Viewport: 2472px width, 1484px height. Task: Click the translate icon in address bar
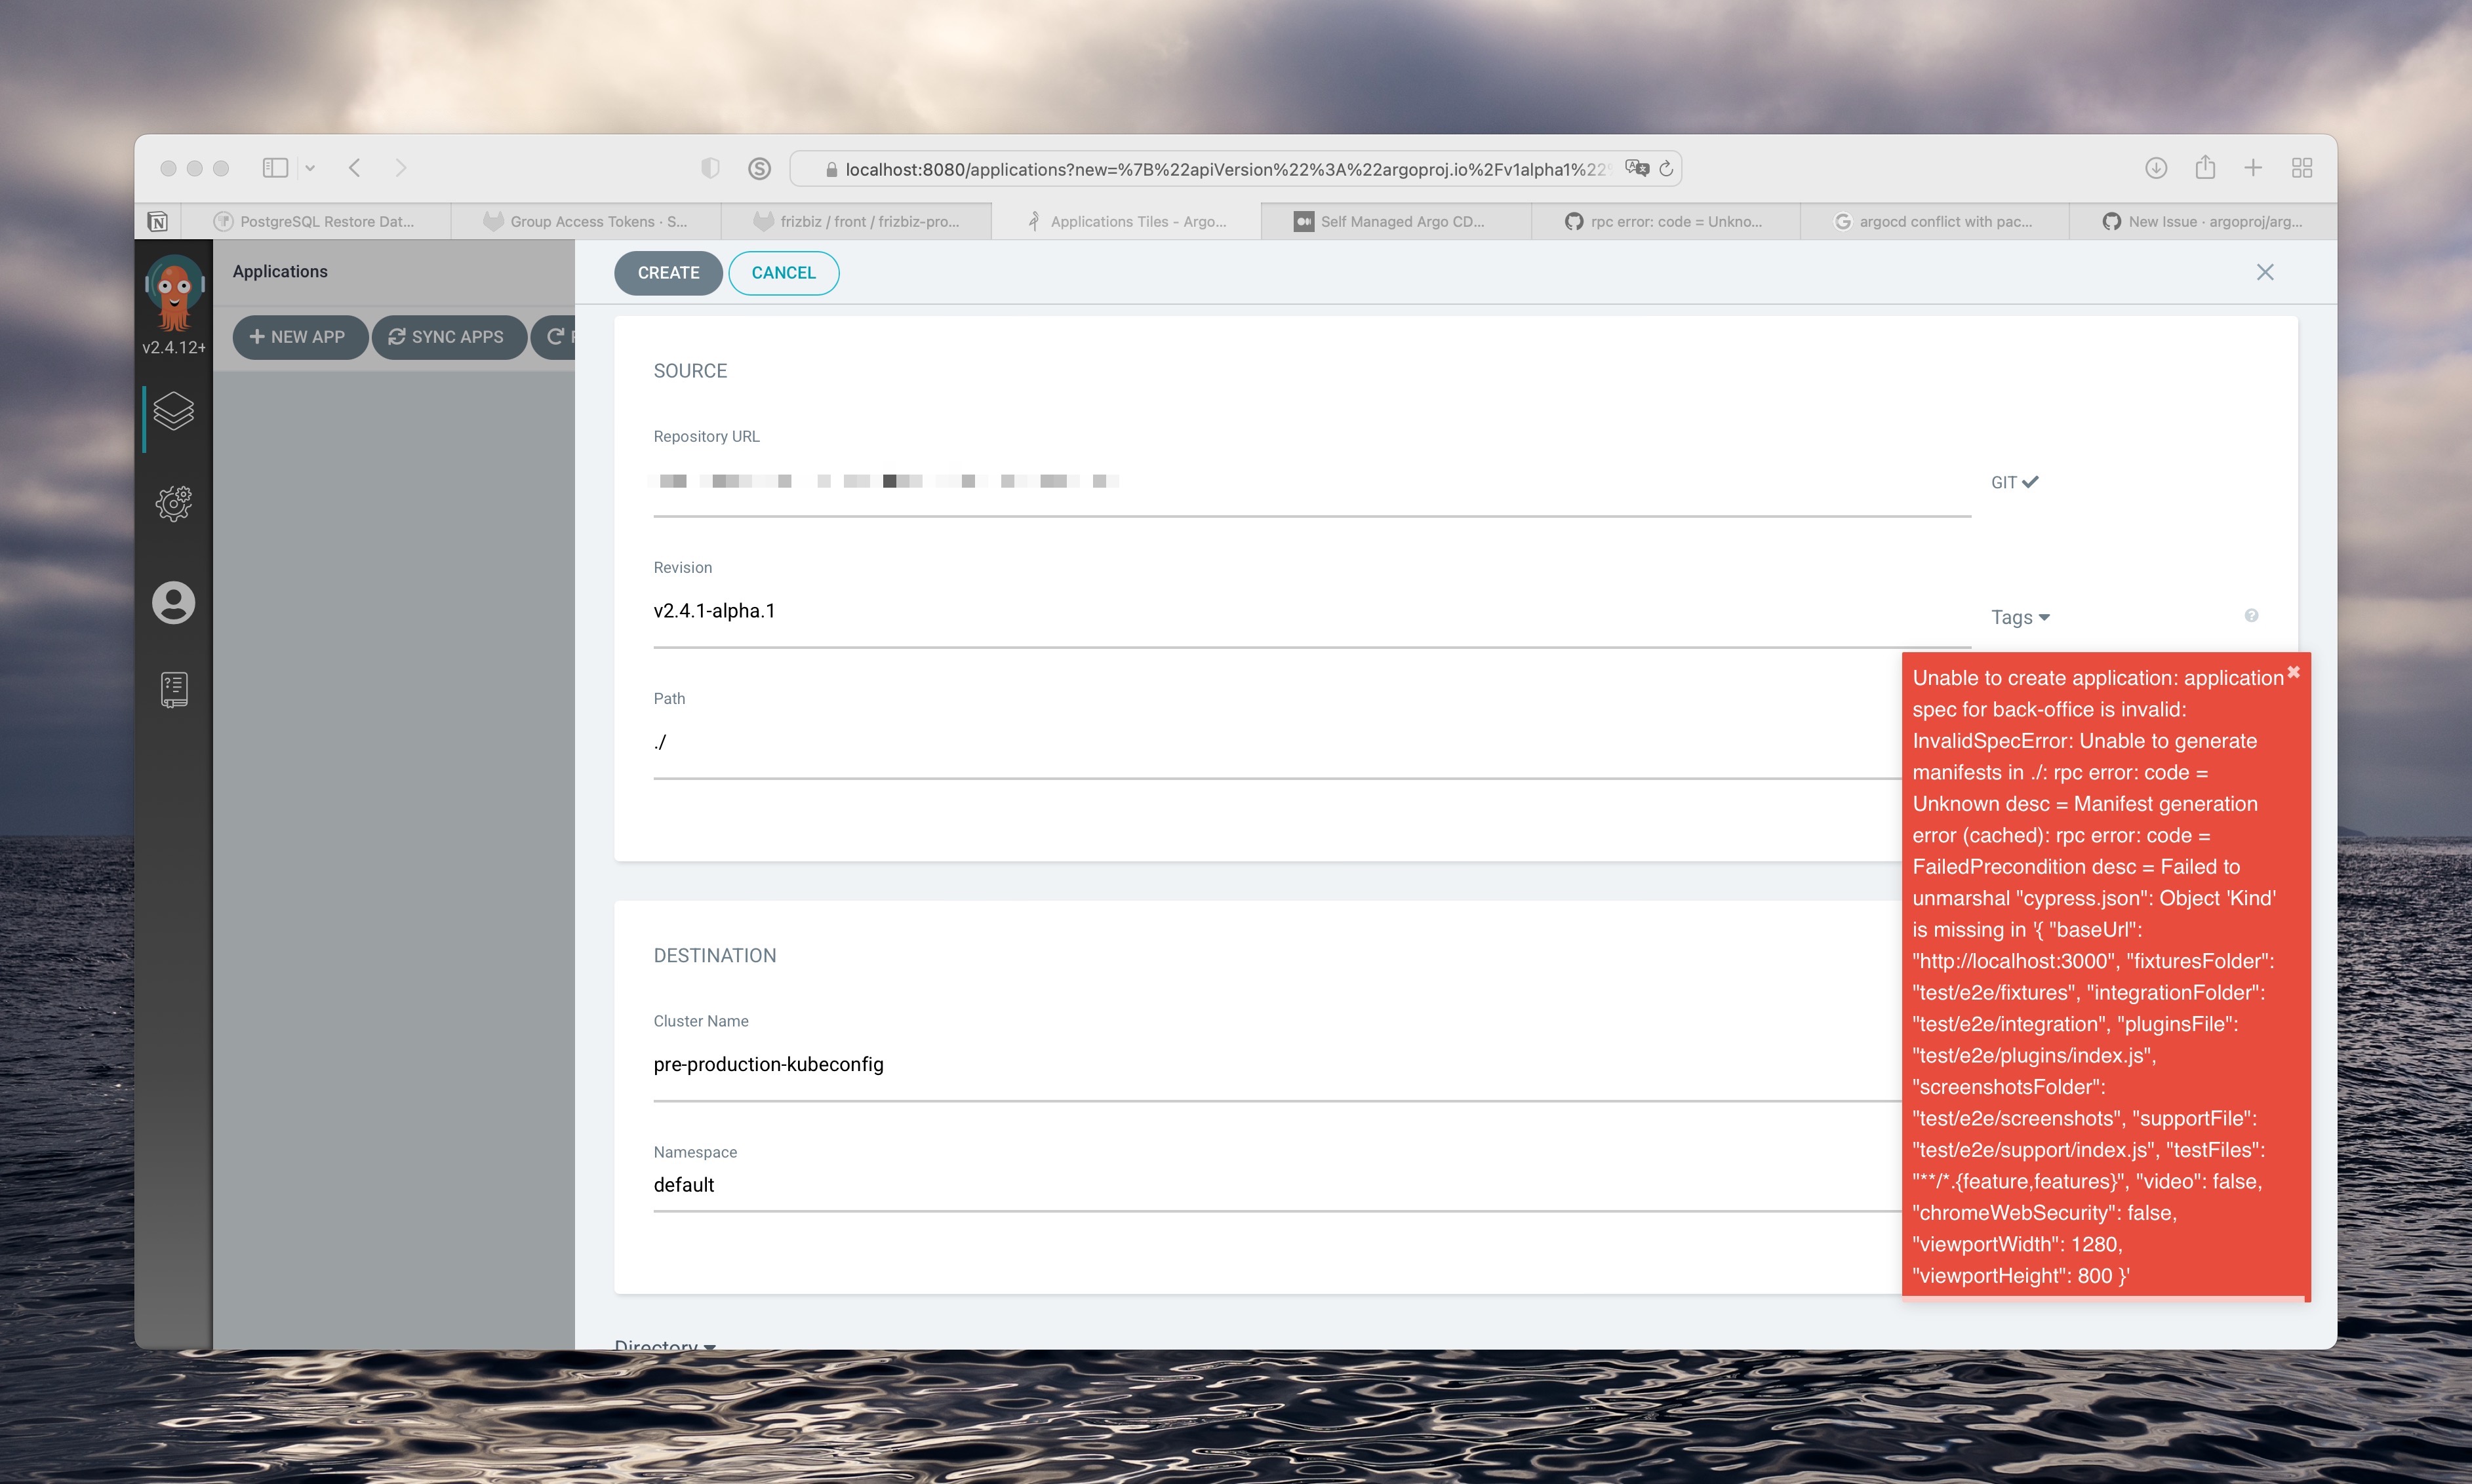coord(1637,168)
